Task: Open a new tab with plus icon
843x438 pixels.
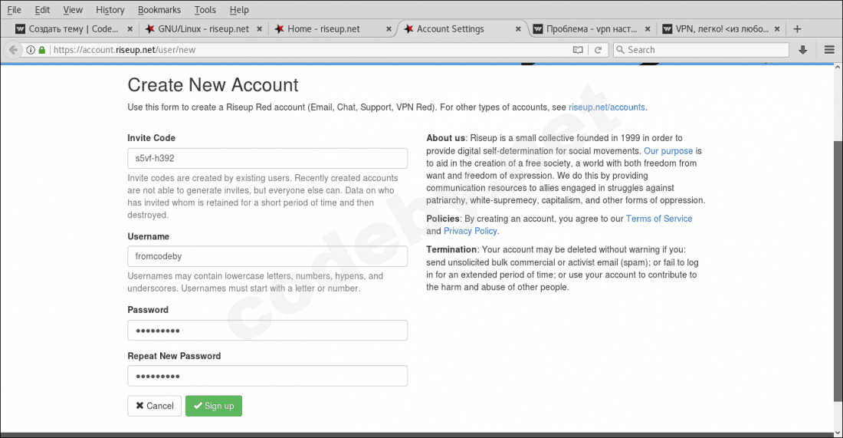Action: point(797,29)
